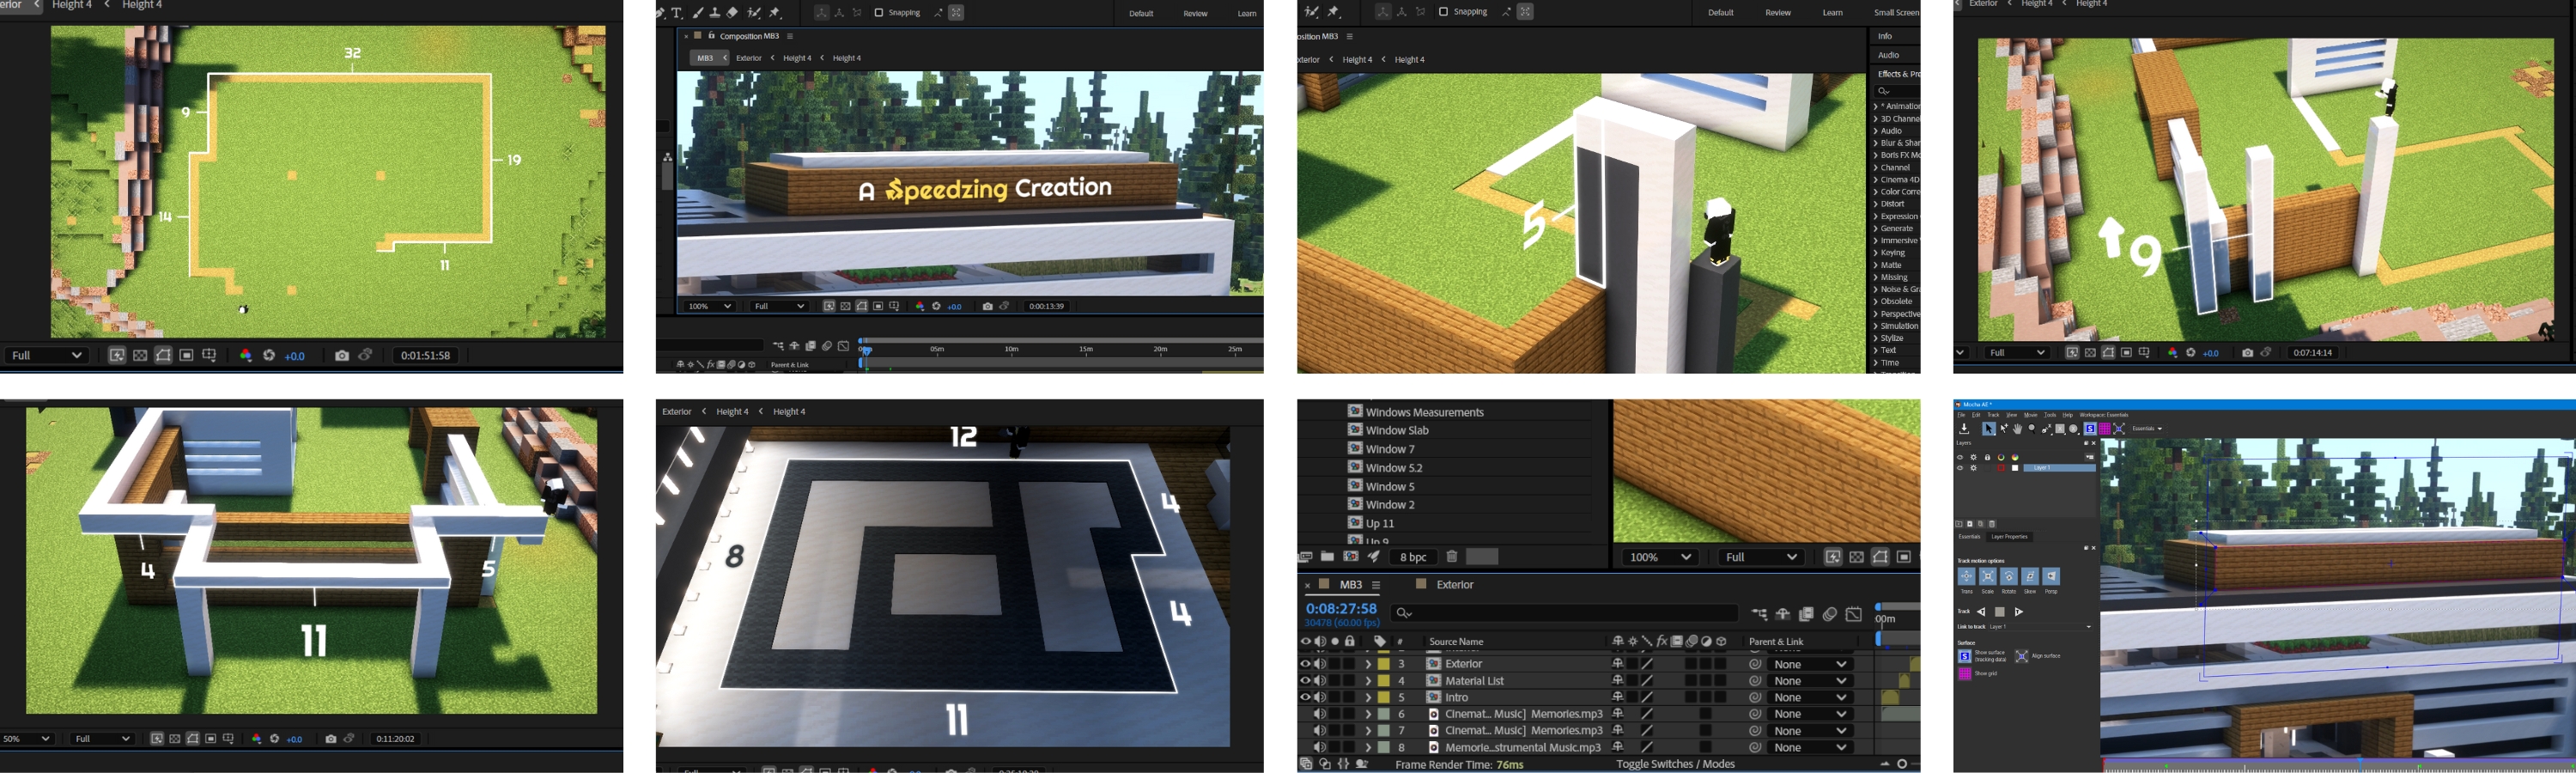Switch to the Exterior timeline tab
The height and width of the screenshot is (773, 2576).
(1455, 585)
